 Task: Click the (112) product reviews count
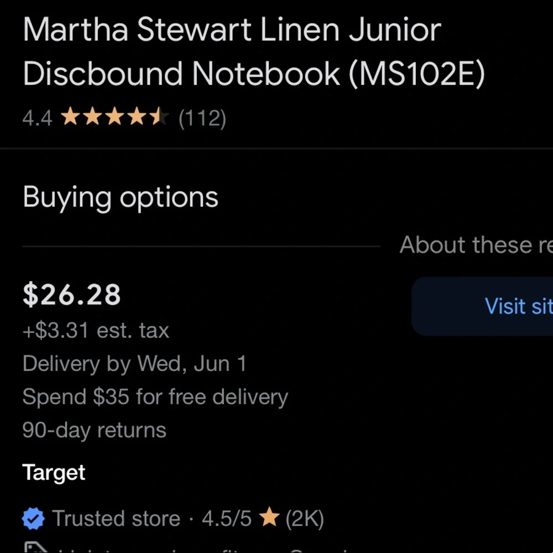[x=202, y=118]
